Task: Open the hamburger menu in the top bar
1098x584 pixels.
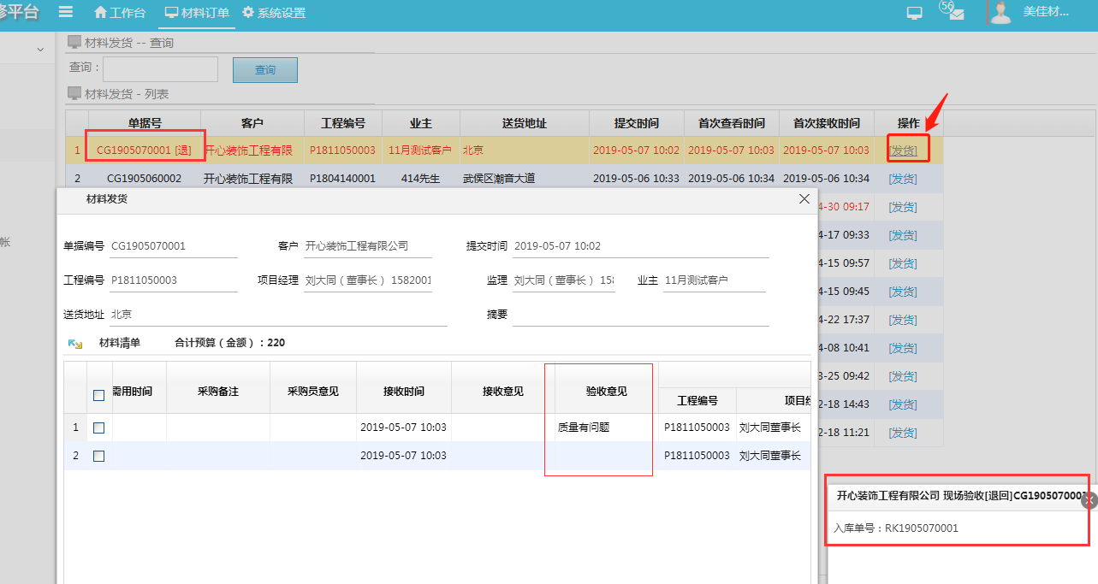Action: [66, 12]
